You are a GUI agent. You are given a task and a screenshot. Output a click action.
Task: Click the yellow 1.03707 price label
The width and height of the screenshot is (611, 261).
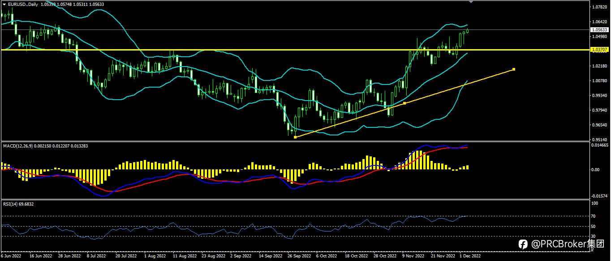(x=599, y=49)
